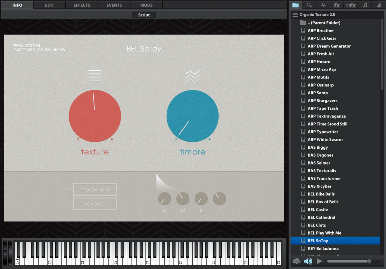The height and width of the screenshot is (269, 386).
Task: Toggle the reverse button
Action: coord(95,204)
